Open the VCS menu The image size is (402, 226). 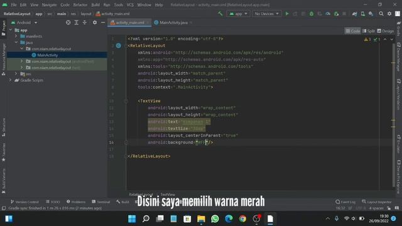coord(130,4)
